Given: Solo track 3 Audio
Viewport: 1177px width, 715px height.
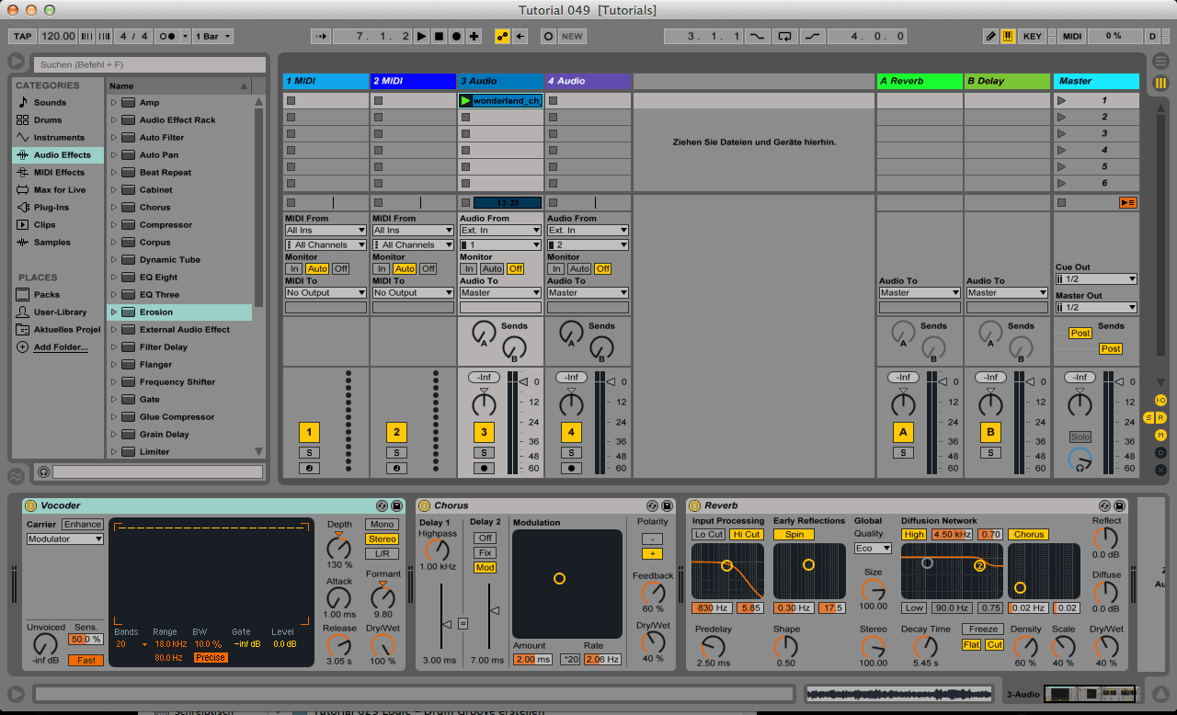Looking at the screenshot, I should coord(484,452).
